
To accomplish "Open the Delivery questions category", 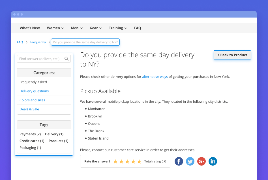I will point(34,91).
